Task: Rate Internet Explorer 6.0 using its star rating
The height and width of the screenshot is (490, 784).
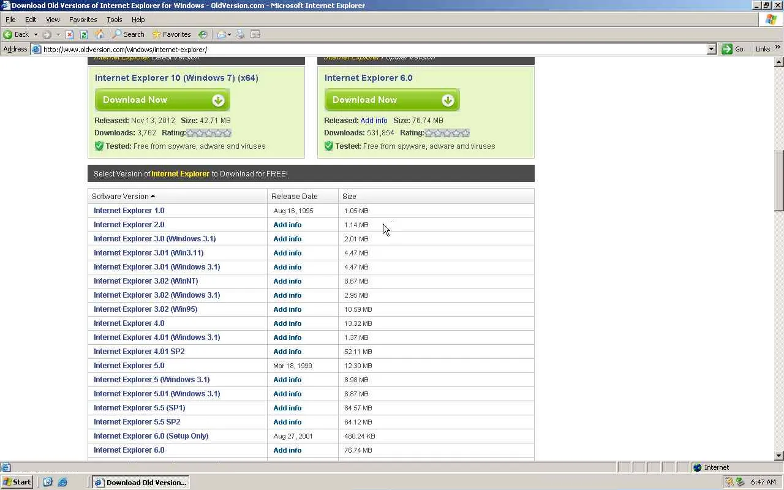Action: coord(447,133)
